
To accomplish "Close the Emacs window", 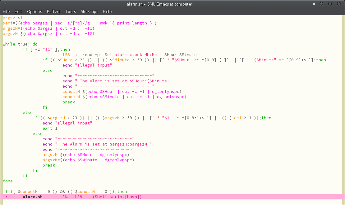I will (x=338, y=4).
